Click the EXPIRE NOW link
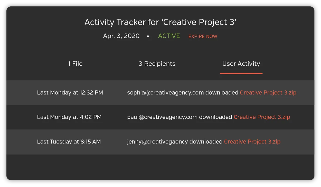 click(203, 36)
